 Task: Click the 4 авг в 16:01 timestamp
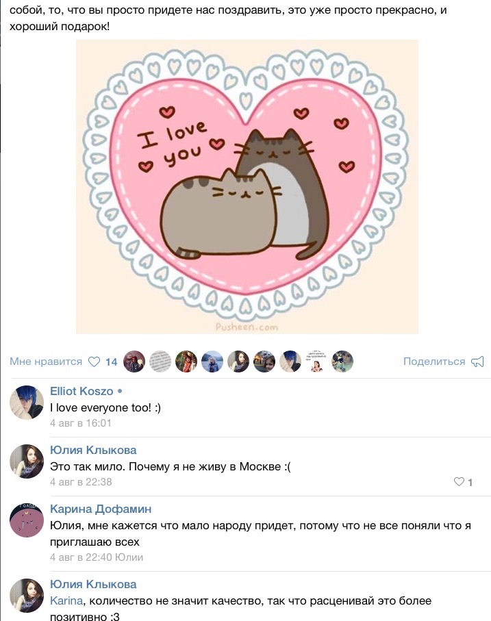81,423
